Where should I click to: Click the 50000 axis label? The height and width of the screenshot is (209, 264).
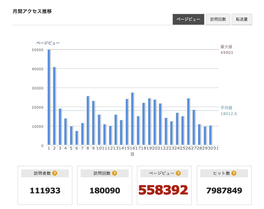click(x=37, y=50)
